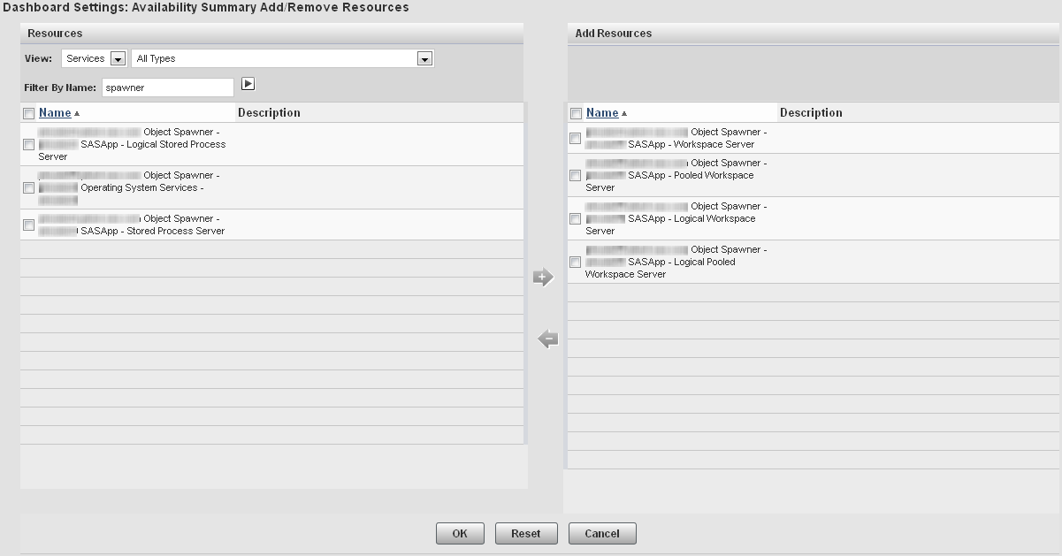Check the Operating System Services resource
Image resolution: width=1062 pixels, height=556 pixels.
tap(27, 187)
